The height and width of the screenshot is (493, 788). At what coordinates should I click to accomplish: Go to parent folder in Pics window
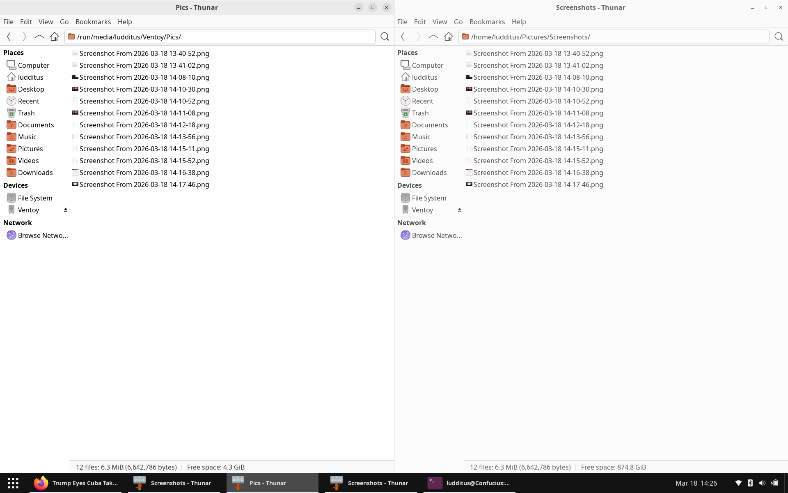[x=39, y=37]
